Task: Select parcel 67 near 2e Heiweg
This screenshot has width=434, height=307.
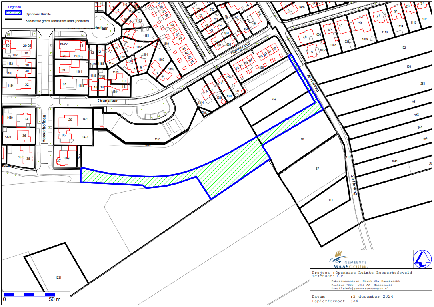Action: 317,169
